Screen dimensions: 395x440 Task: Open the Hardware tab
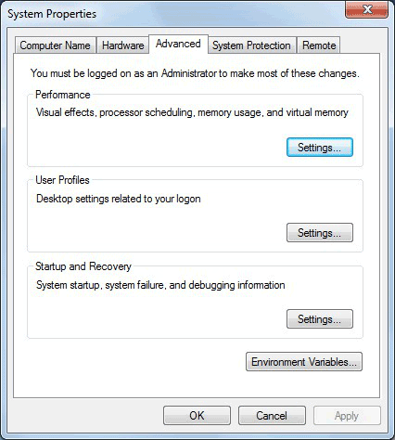(122, 45)
